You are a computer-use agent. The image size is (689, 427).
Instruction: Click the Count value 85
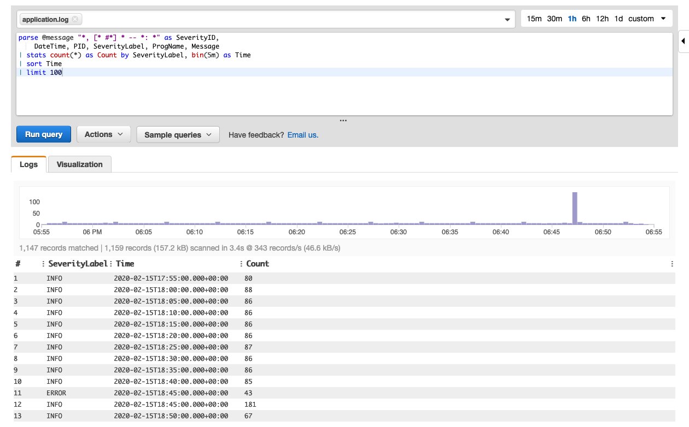point(249,382)
